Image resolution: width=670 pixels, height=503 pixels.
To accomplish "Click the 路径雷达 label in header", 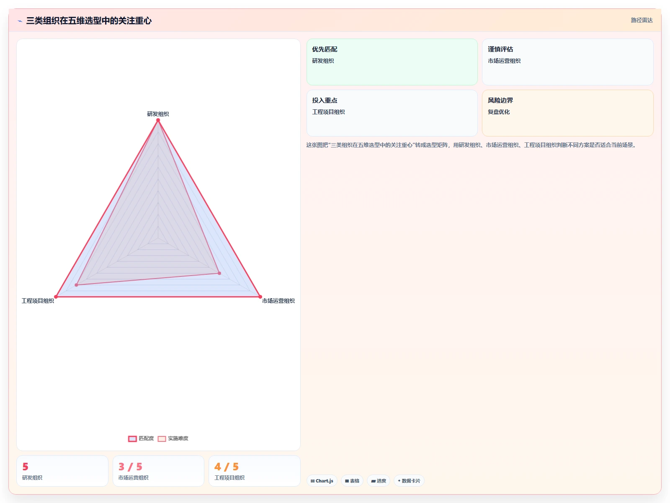I will 642,20.
